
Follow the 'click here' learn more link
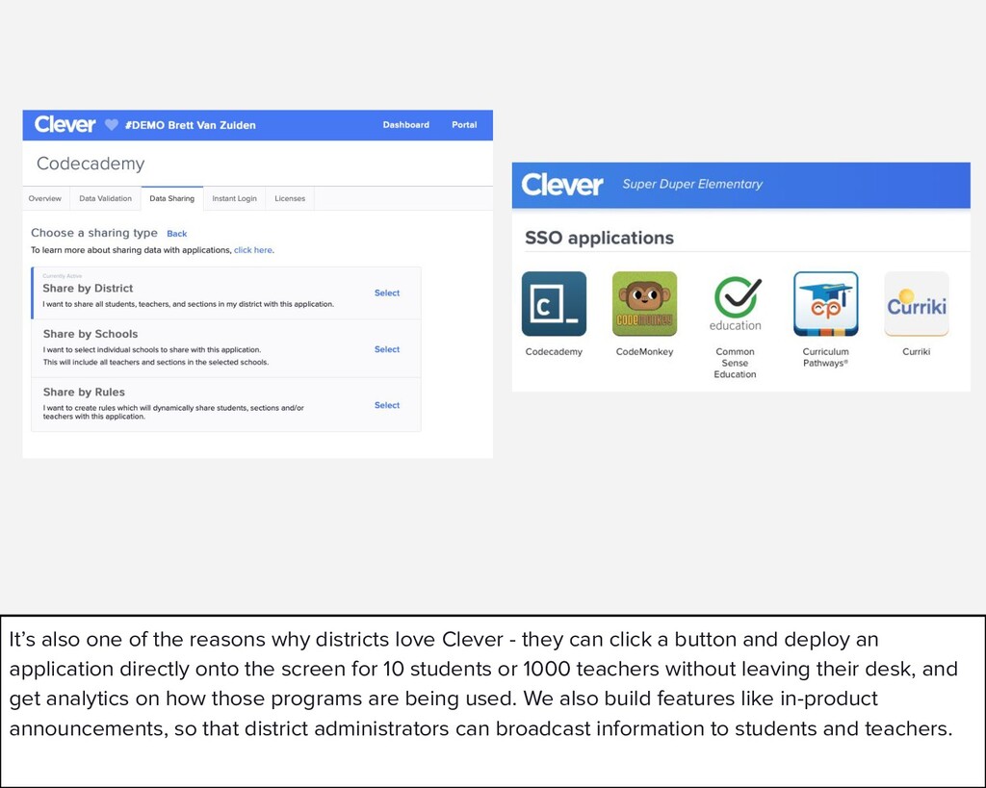[253, 250]
